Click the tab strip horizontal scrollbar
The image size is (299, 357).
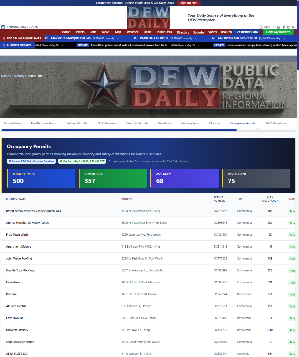(119, 130)
